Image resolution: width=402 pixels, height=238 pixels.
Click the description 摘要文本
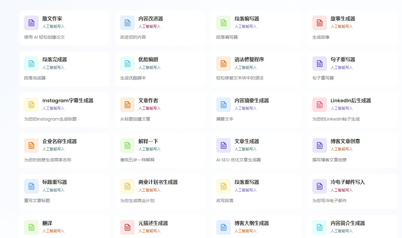tap(225, 119)
